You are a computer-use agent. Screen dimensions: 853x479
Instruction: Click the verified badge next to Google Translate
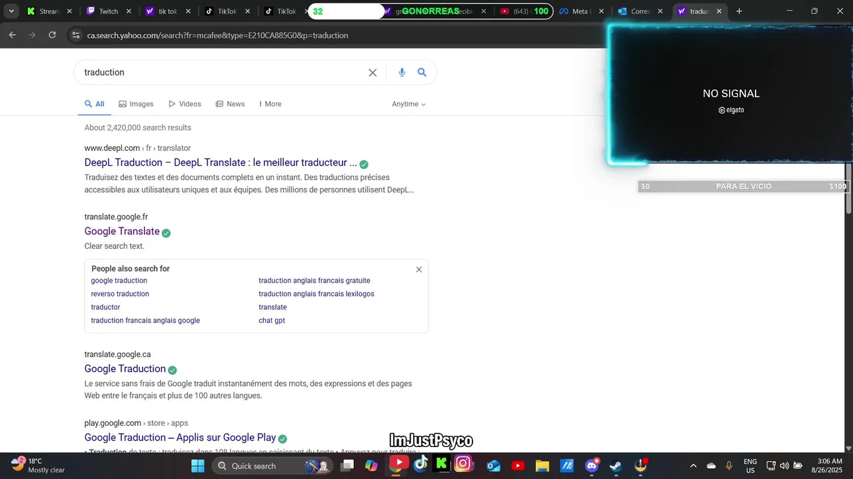pos(166,233)
